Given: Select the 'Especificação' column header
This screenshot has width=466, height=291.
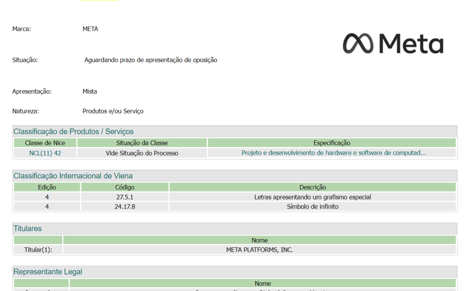Looking at the screenshot, I should coord(332,143).
